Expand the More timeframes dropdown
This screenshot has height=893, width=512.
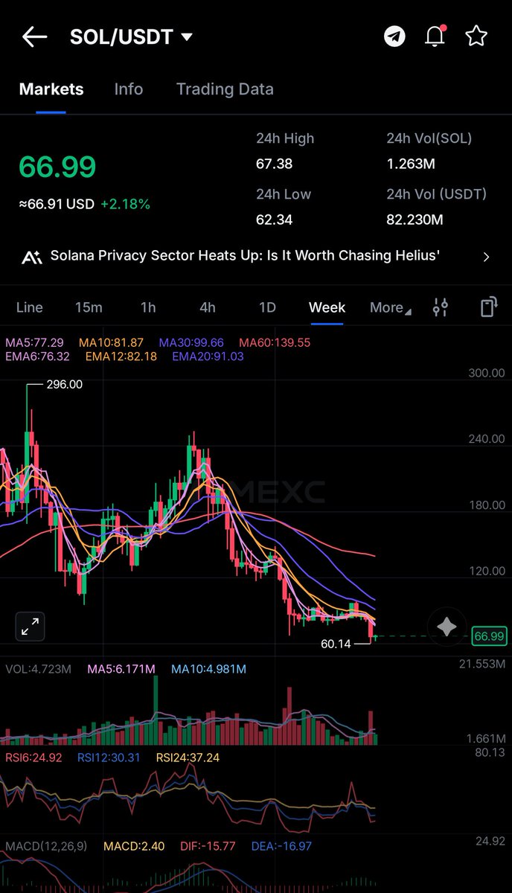[x=391, y=308]
